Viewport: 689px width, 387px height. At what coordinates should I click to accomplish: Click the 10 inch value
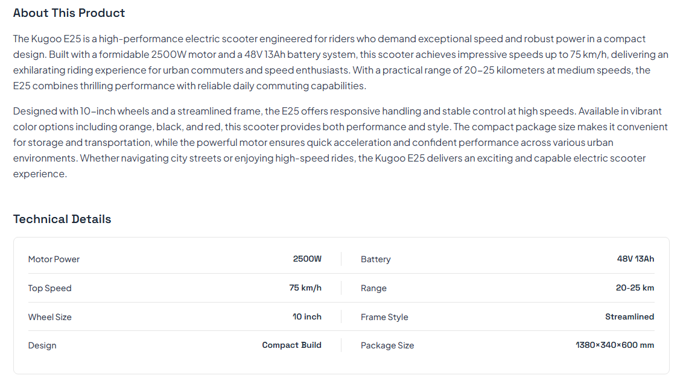[307, 316]
